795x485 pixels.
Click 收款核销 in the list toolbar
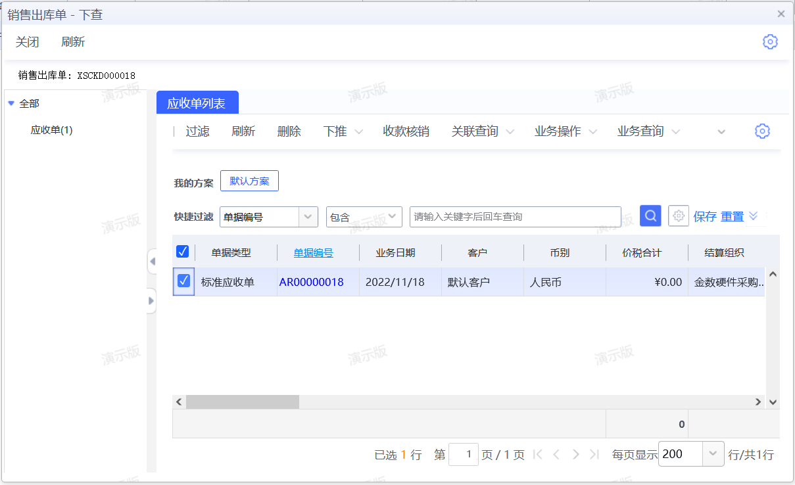pyautogui.click(x=406, y=131)
